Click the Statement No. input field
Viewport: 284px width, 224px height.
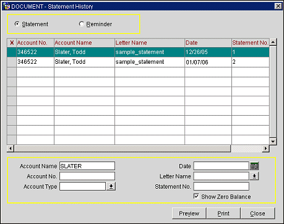[x=221, y=186]
